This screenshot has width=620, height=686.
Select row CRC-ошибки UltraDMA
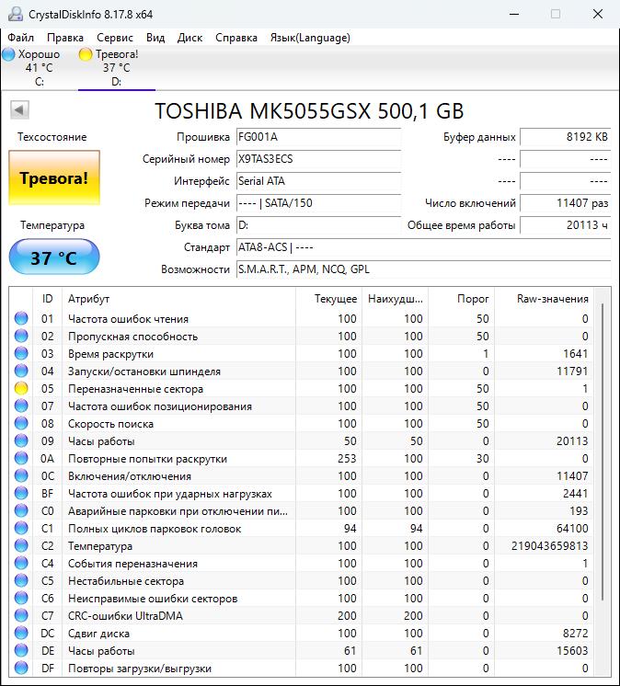pos(302,616)
